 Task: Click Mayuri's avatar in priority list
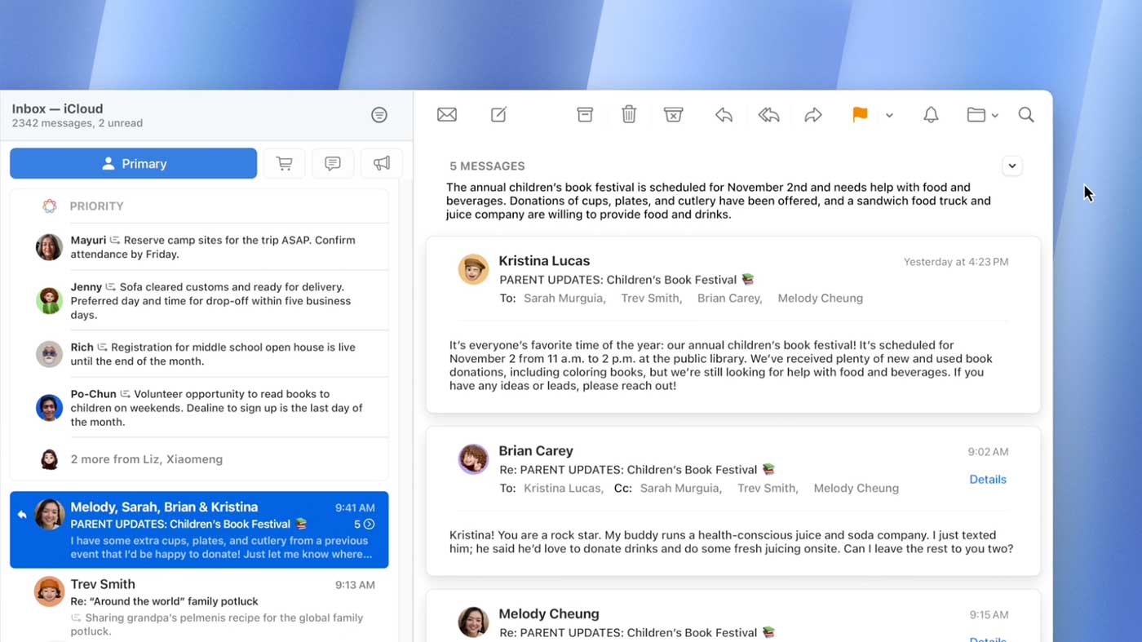click(50, 247)
